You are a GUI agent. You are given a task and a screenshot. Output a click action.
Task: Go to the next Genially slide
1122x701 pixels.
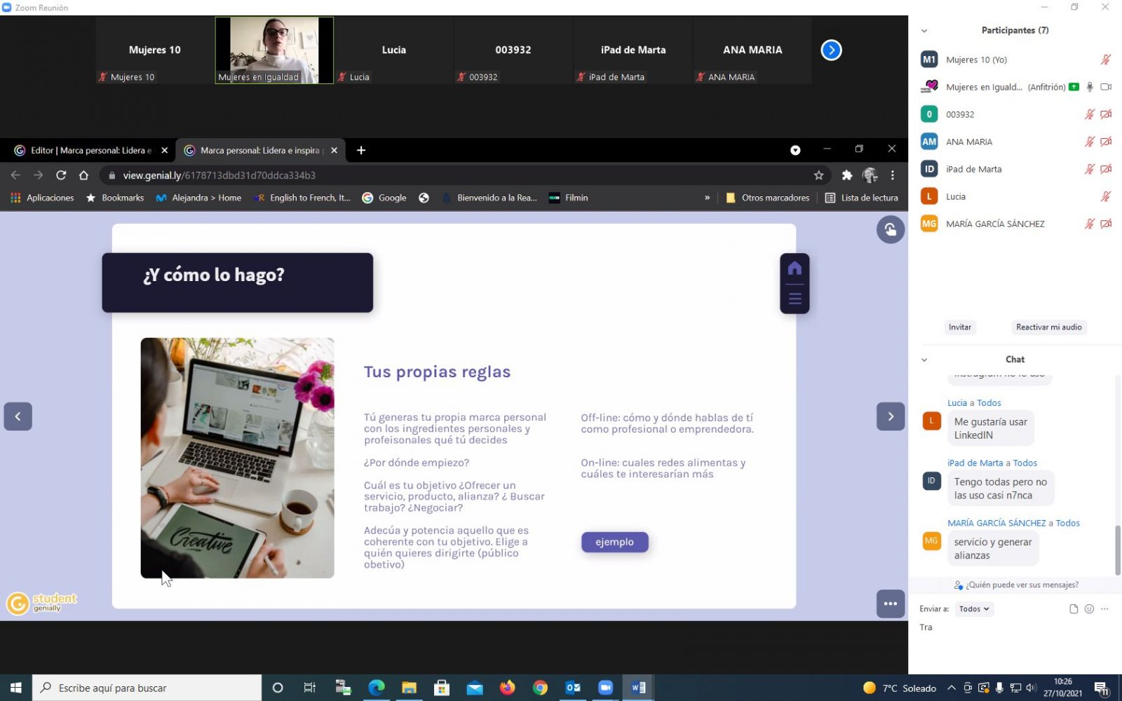tap(890, 416)
